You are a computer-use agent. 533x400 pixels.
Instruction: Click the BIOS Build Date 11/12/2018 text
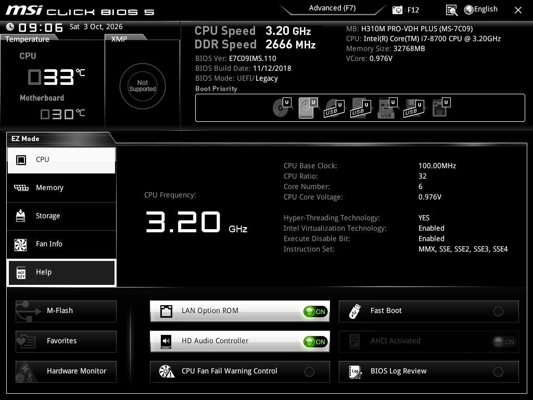point(243,68)
